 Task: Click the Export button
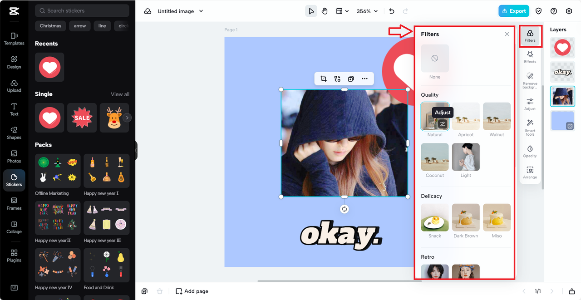click(514, 11)
